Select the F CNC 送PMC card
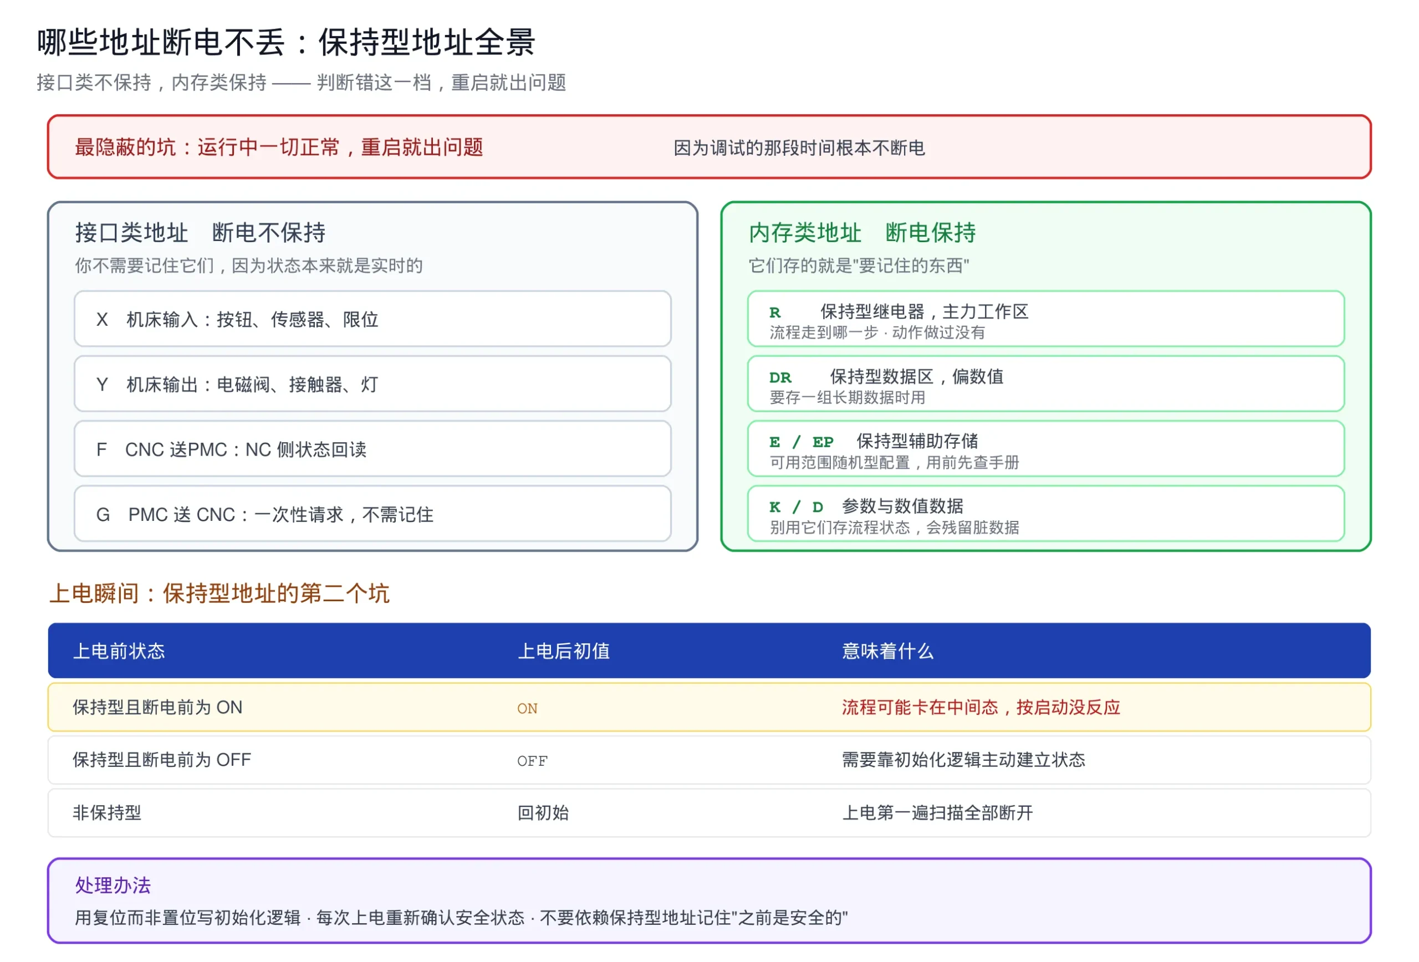The width and height of the screenshot is (1419, 962). tap(372, 449)
